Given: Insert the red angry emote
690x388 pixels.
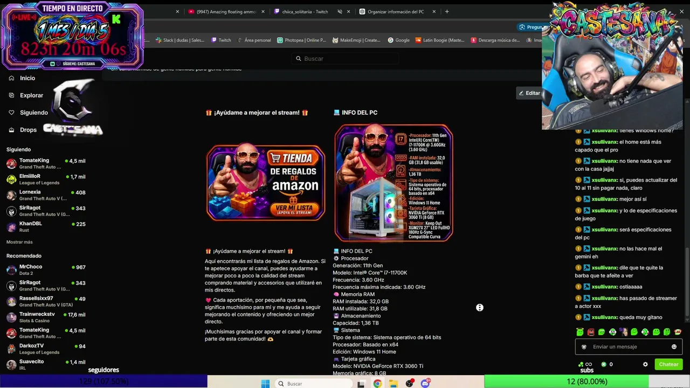Looking at the screenshot, I should pos(591,332).
